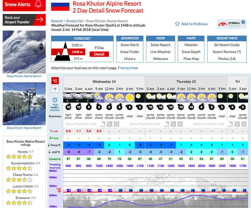Image resolution: width=251 pixels, height=208 pixels.
Task: Click Wednesday 12 PM partly cloudy icon
Action: (x=109, y=98)
